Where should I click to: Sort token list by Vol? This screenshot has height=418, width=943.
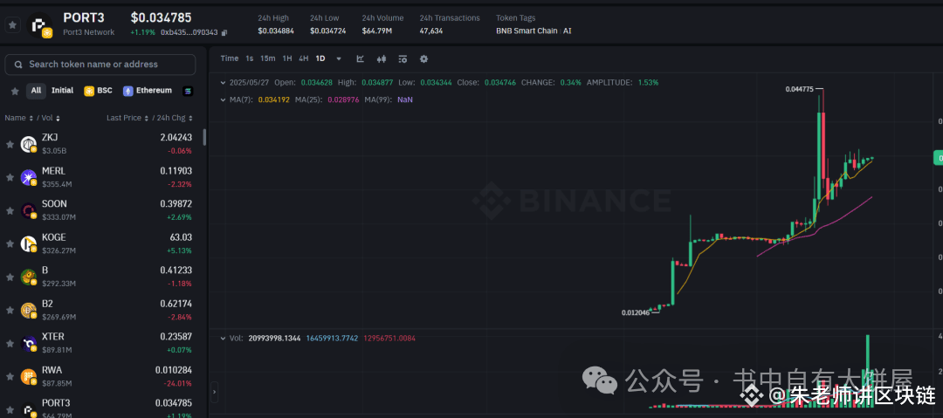coord(52,119)
